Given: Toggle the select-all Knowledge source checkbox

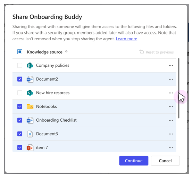Looking at the screenshot, I should coord(20,52).
